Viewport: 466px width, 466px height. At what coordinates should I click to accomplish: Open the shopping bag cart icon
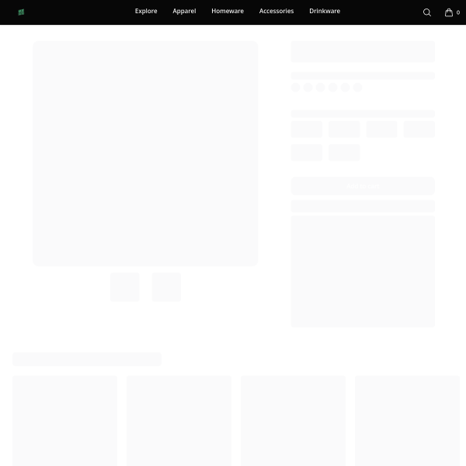pyautogui.click(x=449, y=12)
